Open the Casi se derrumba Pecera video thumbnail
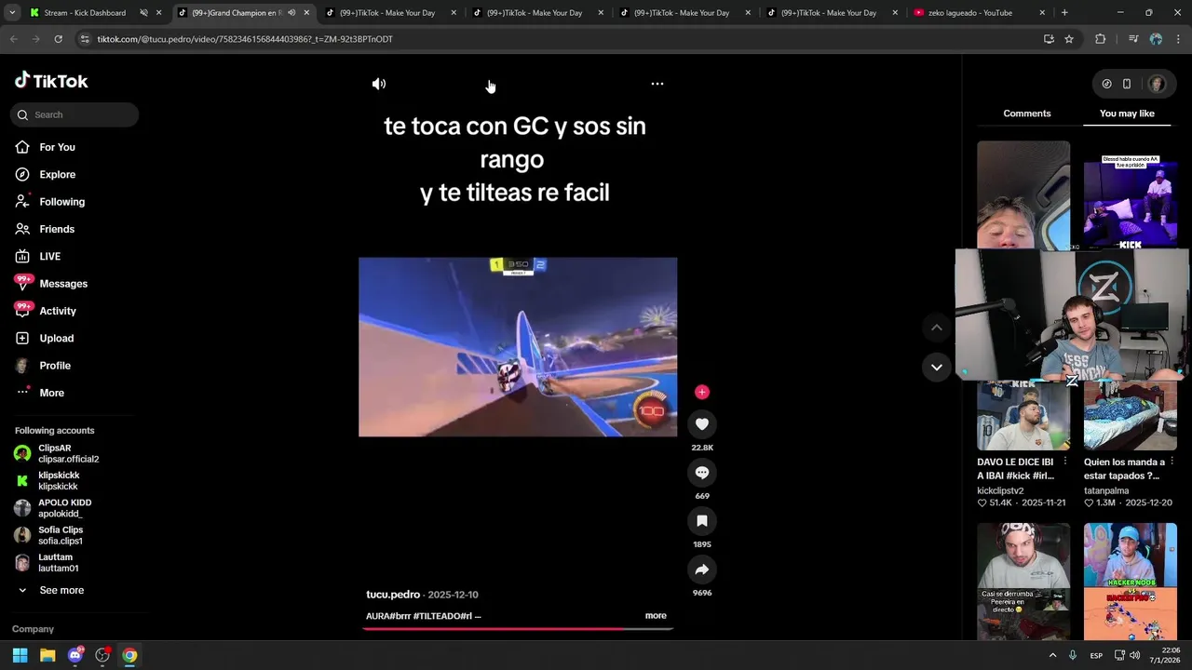 [1023, 582]
